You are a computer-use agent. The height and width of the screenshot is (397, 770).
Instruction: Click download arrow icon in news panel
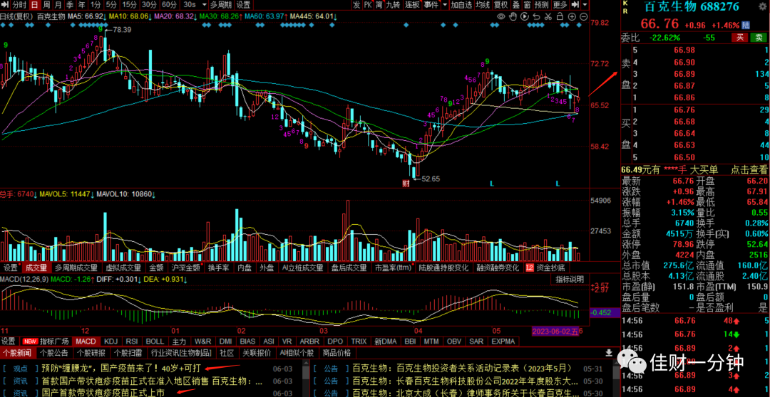click(x=608, y=352)
